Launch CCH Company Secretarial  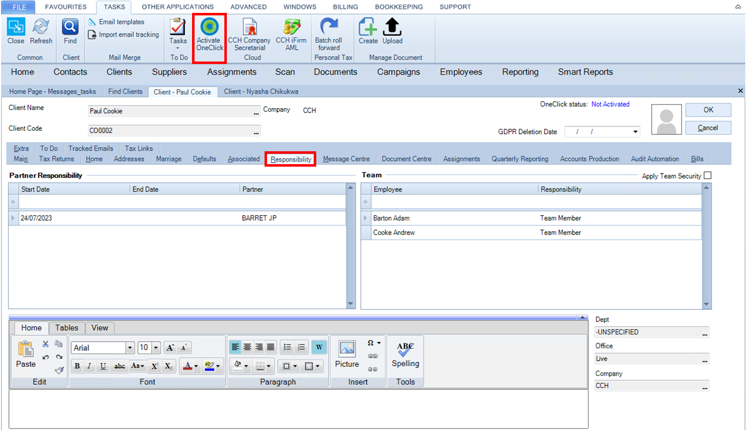click(x=249, y=35)
